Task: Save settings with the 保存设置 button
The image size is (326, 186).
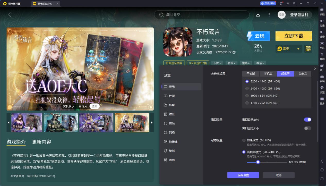Action: coord(243,175)
